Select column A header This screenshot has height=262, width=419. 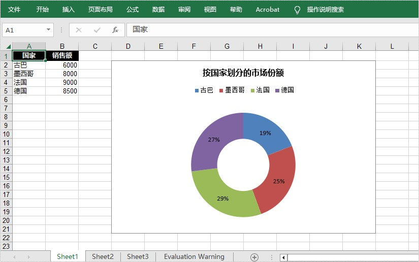click(x=29, y=46)
